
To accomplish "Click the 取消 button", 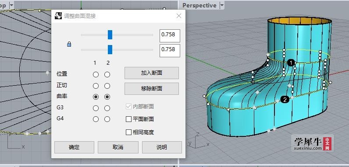I will (x=118, y=147).
